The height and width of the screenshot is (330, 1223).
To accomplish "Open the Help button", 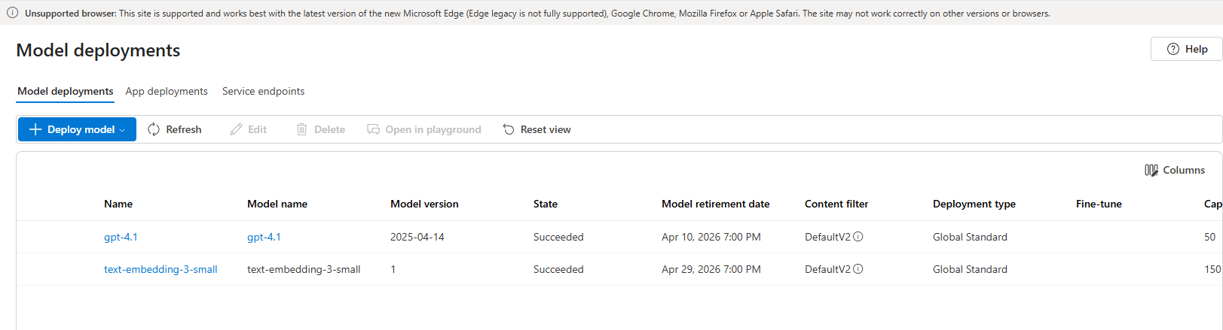I will [x=1187, y=49].
